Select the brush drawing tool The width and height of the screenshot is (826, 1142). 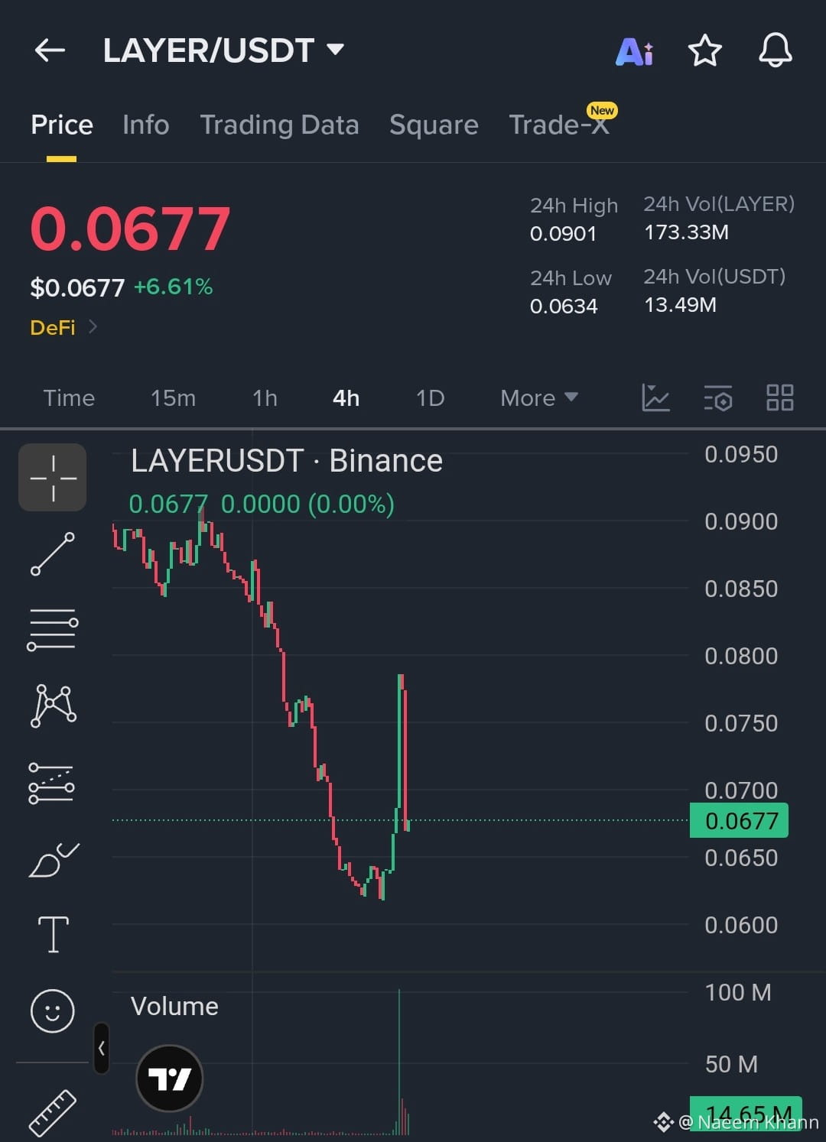tap(53, 859)
